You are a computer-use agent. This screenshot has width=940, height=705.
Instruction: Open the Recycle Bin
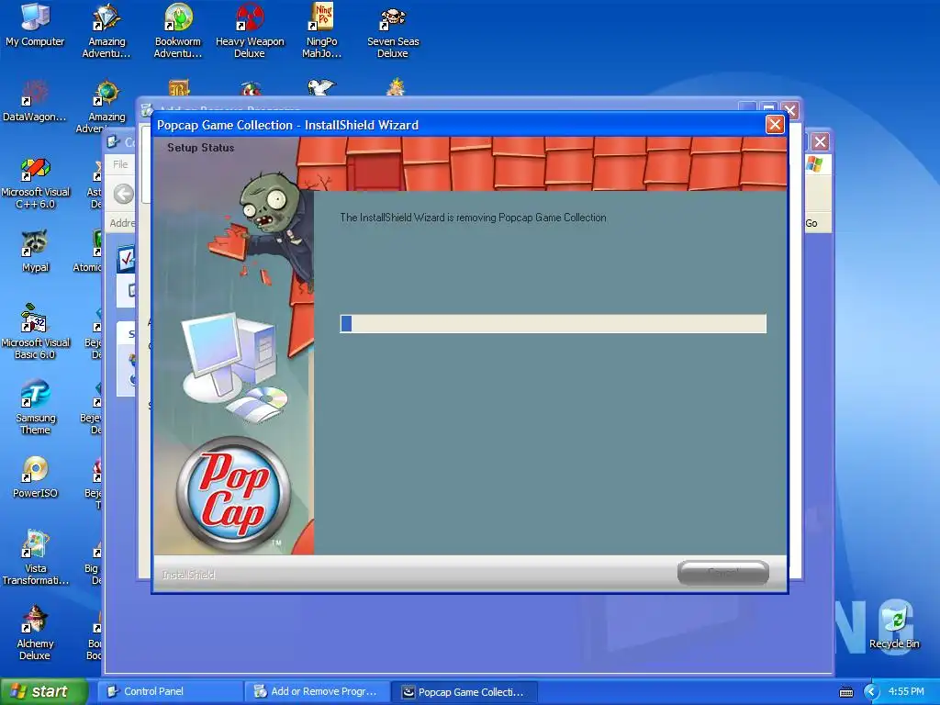894,628
